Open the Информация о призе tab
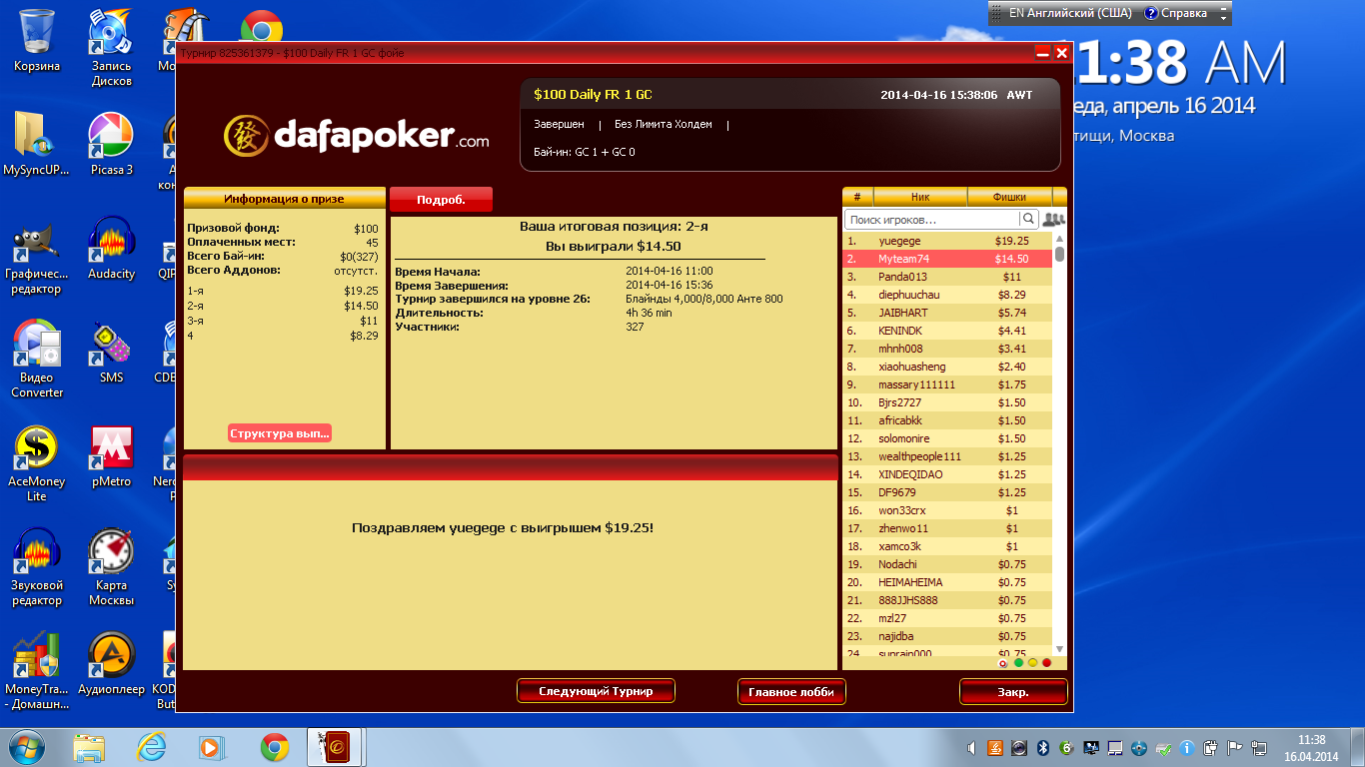 tap(284, 199)
